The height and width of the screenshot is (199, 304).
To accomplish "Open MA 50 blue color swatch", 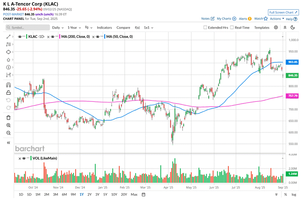I will (x=105, y=36).
